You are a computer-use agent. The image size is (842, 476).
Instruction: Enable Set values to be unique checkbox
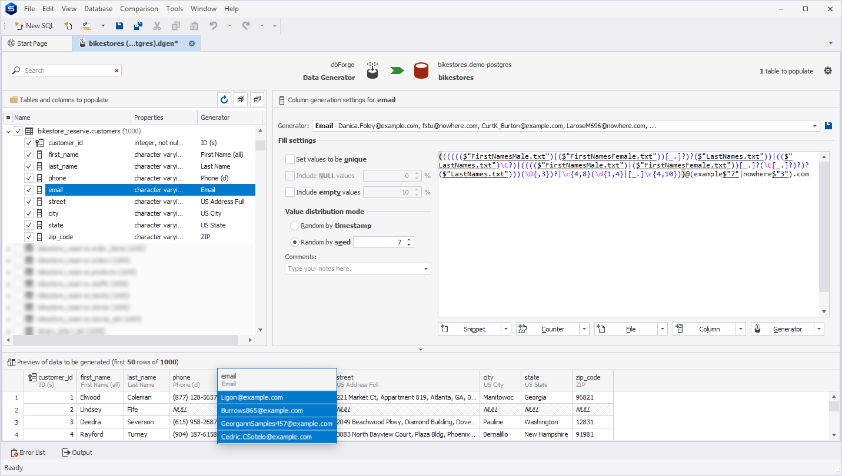pyautogui.click(x=289, y=159)
